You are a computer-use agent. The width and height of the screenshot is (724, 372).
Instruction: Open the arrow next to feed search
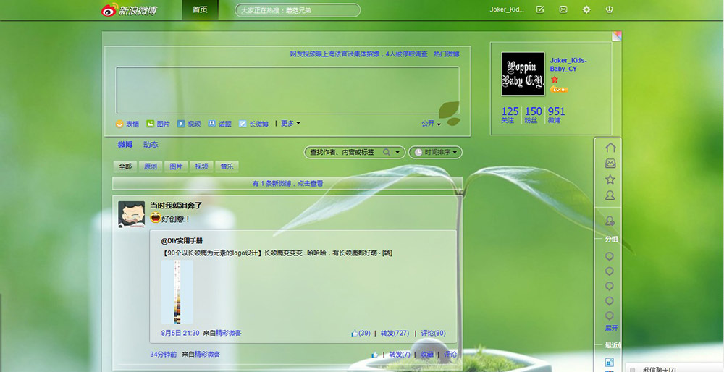397,152
